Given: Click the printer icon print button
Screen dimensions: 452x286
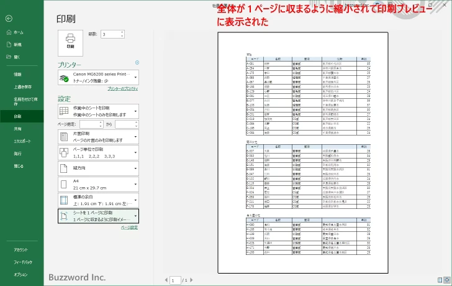Looking at the screenshot, I should coord(70,43).
